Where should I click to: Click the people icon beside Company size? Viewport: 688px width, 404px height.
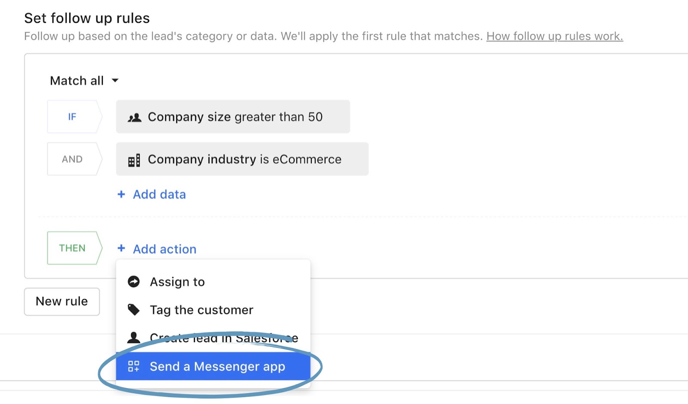pos(135,117)
